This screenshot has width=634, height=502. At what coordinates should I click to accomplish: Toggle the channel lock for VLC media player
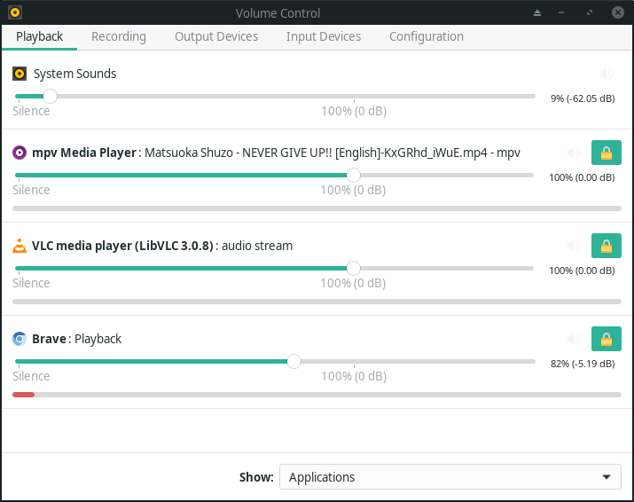click(607, 246)
